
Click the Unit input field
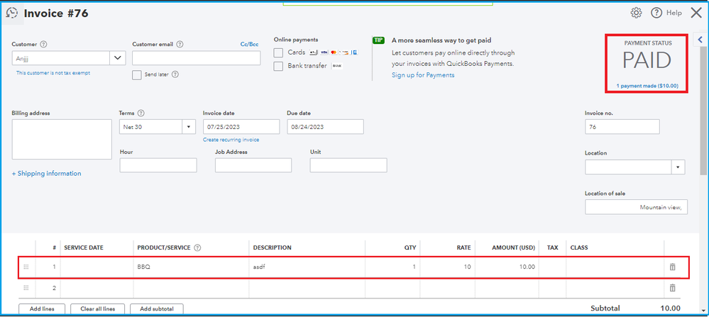pos(348,165)
